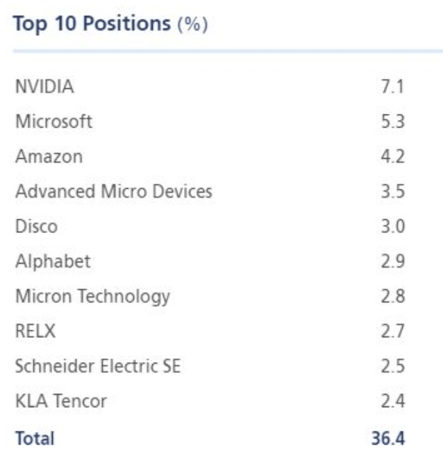Click the Microsoft holding name
This screenshot has height=455, width=443.
[x=53, y=122]
